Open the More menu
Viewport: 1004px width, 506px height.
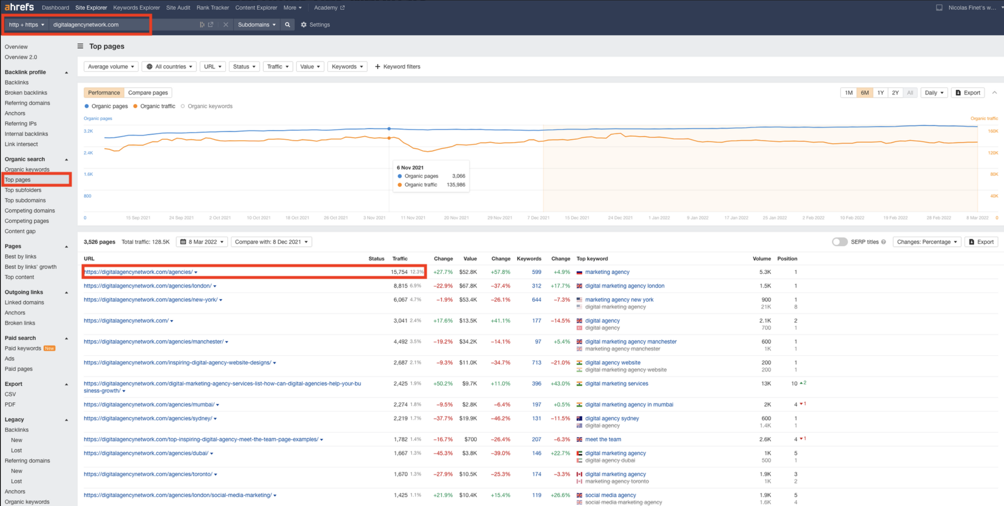click(293, 8)
